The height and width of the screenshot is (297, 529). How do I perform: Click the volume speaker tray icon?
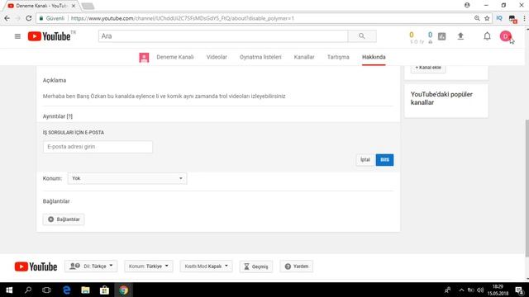[480, 290]
